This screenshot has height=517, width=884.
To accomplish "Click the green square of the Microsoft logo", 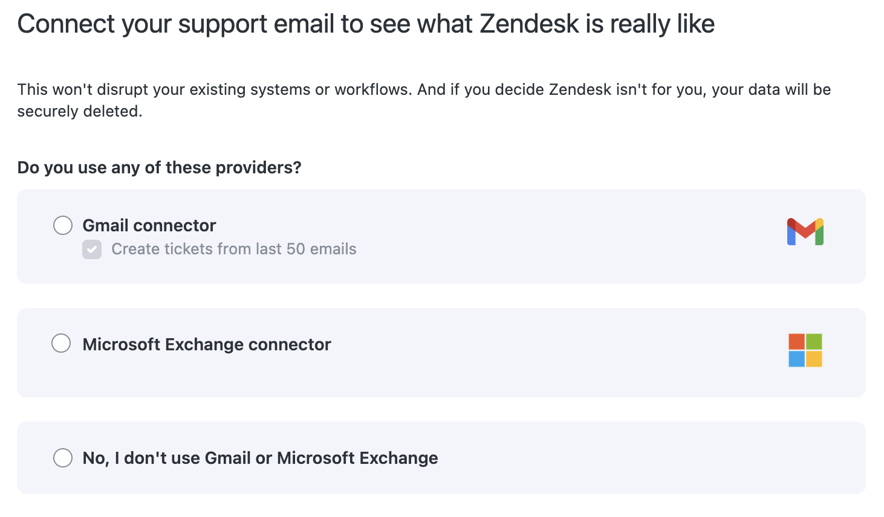I will (x=814, y=342).
